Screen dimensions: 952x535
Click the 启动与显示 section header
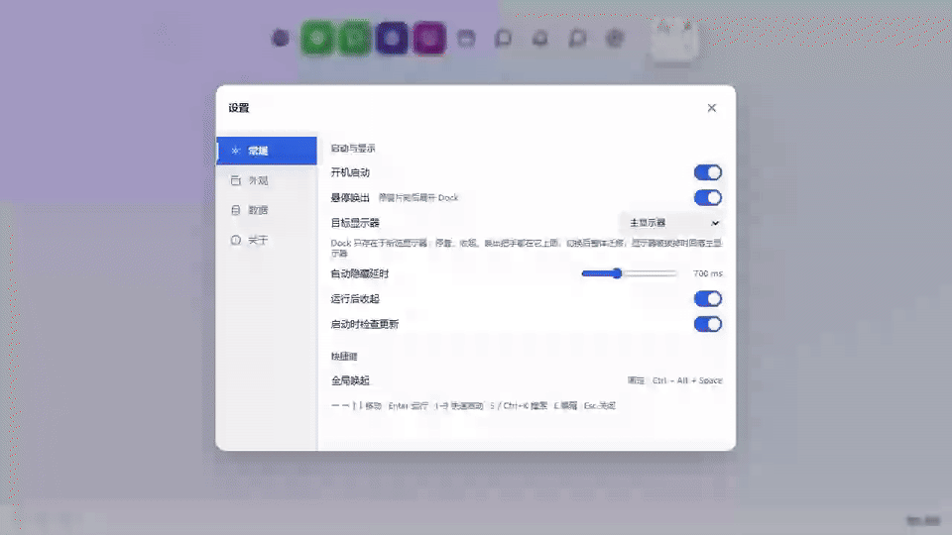click(353, 148)
